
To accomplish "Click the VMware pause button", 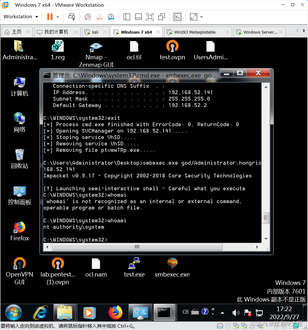I will coord(50,17).
